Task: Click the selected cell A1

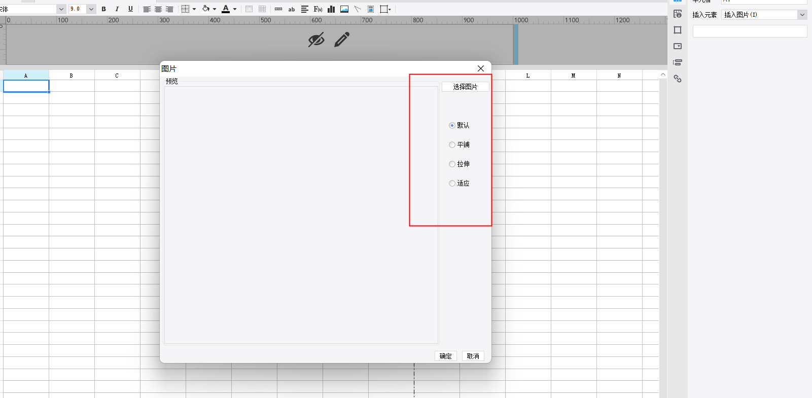Action: point(26,86)
